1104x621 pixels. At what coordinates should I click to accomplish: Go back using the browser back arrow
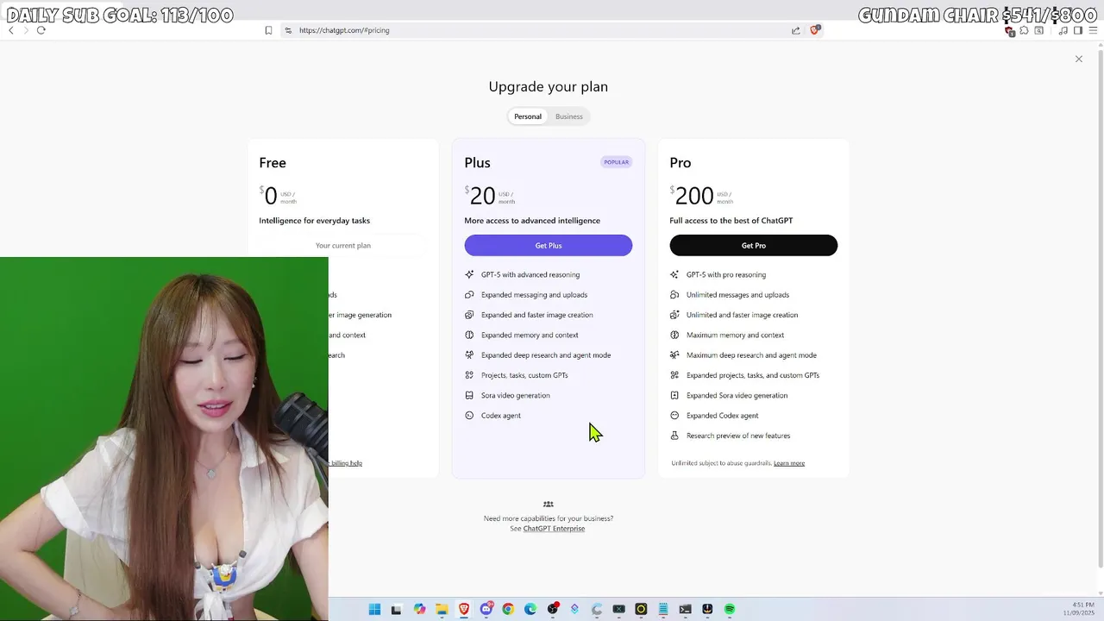10,30
